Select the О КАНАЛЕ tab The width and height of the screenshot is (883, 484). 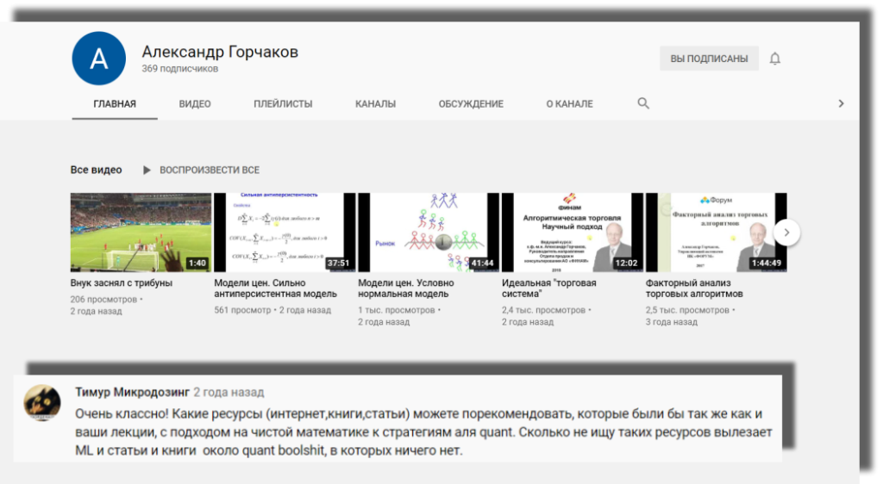[569, 104]
